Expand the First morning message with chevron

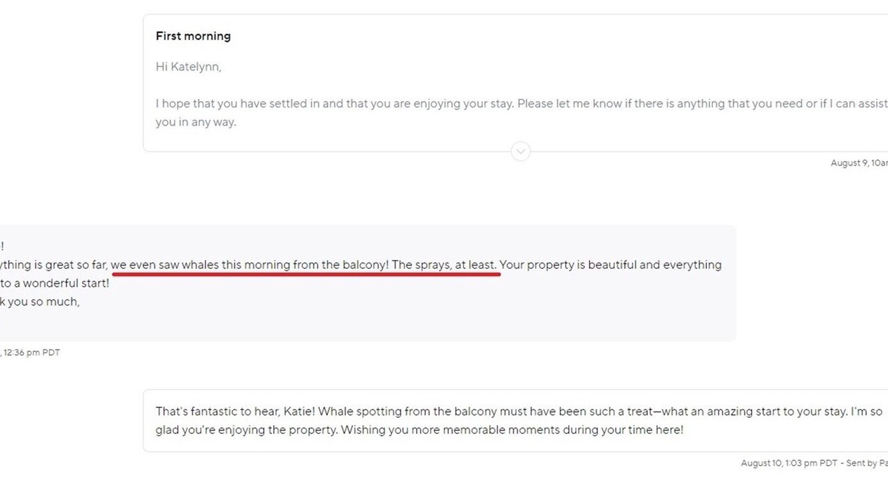click(x=520, y=151)
